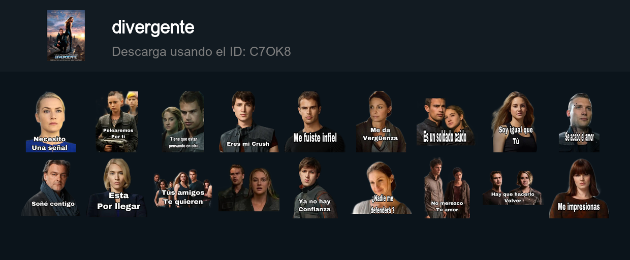Image resolution: width=630 pixels, height=260 pixels.
Task: Choose the 'Tiene que estar pensando en otra' sticker
Action: [183, 122]
